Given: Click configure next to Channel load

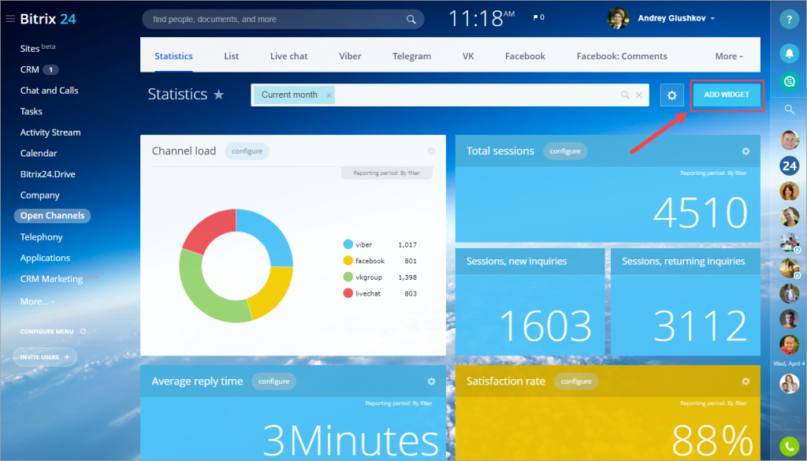Looking at the screenshot, I should (247, 151).
